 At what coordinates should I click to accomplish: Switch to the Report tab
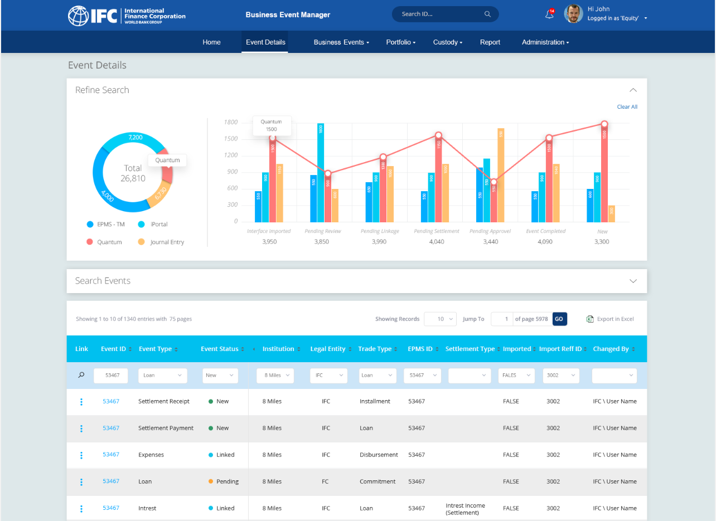[x=490, y=42]
